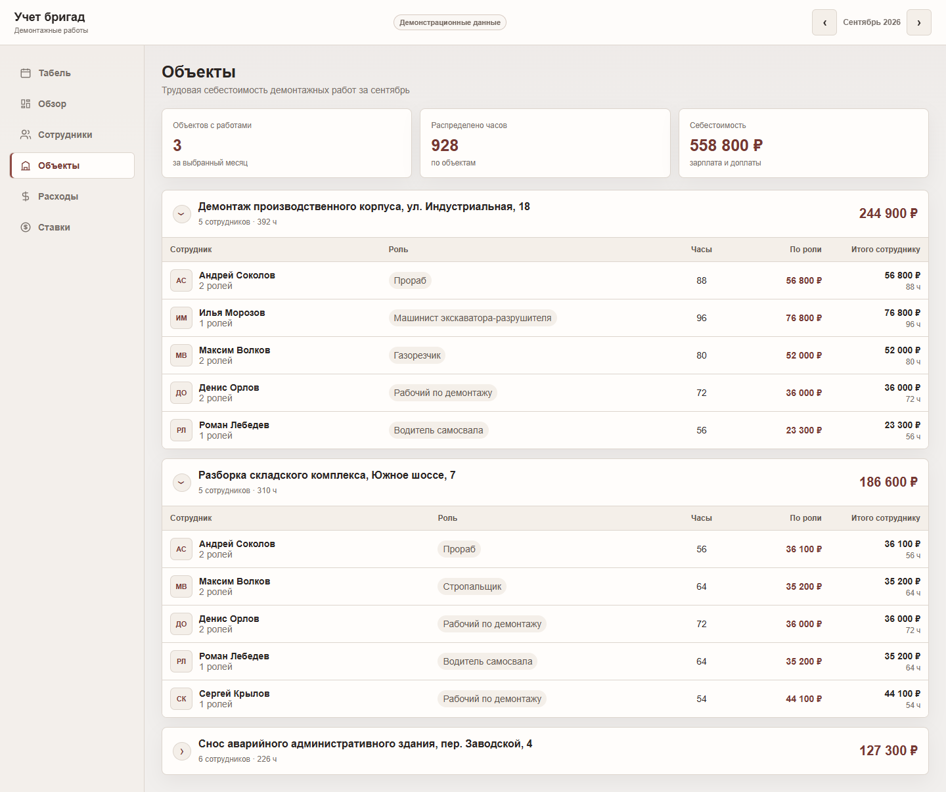Click the calendar icon next to Табель
946x792 pixels.
pos(26,73)
